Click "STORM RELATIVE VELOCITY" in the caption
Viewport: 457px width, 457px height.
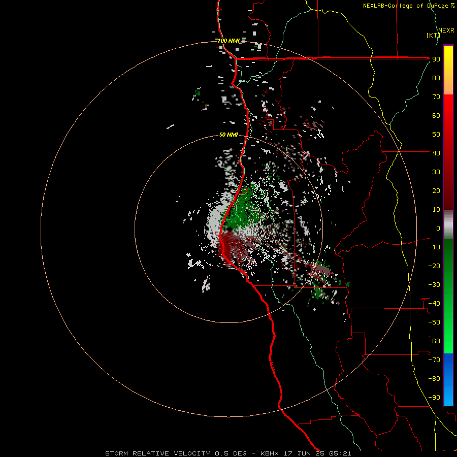(158, 453)
